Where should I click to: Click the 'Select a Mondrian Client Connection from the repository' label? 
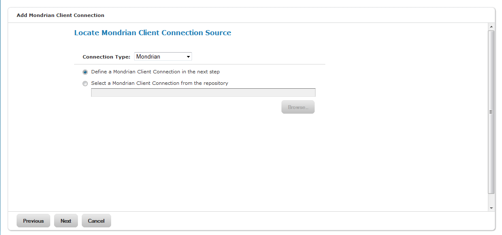[159, 83]
